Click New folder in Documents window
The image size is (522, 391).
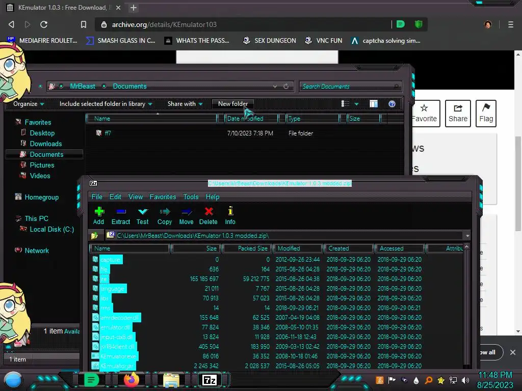[232, 104]
